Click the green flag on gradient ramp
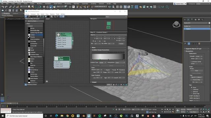The height and width of the screenshot is (118, 211). point(100,59)
